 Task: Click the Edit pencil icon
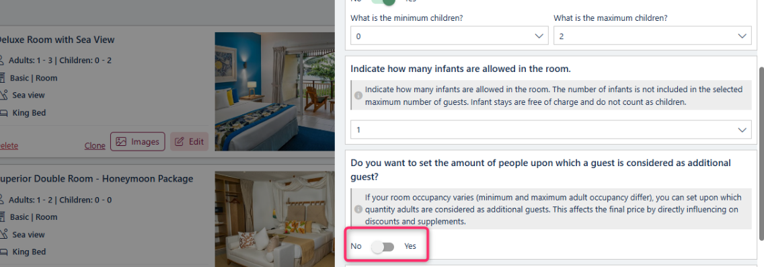(x=180, y=142)
